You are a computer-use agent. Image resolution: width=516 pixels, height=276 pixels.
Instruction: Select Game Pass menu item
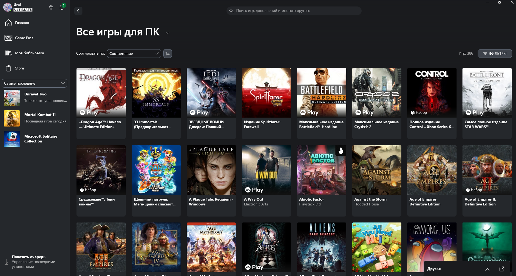[24, 38]
